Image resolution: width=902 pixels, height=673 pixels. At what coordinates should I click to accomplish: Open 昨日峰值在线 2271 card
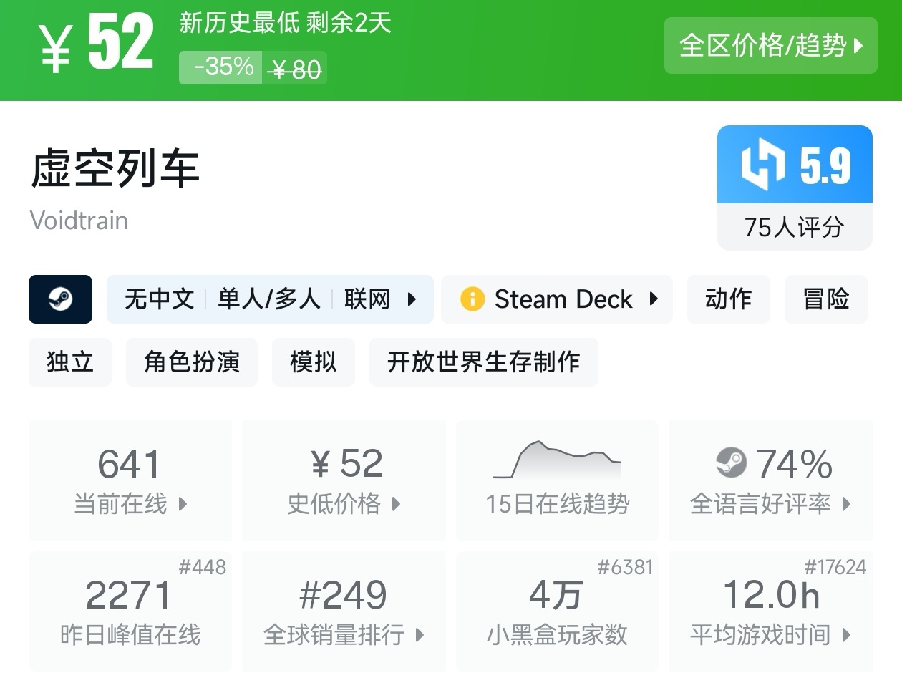130,611
